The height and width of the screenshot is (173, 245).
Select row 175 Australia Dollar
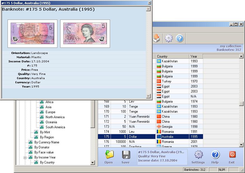tap(150, 137)
